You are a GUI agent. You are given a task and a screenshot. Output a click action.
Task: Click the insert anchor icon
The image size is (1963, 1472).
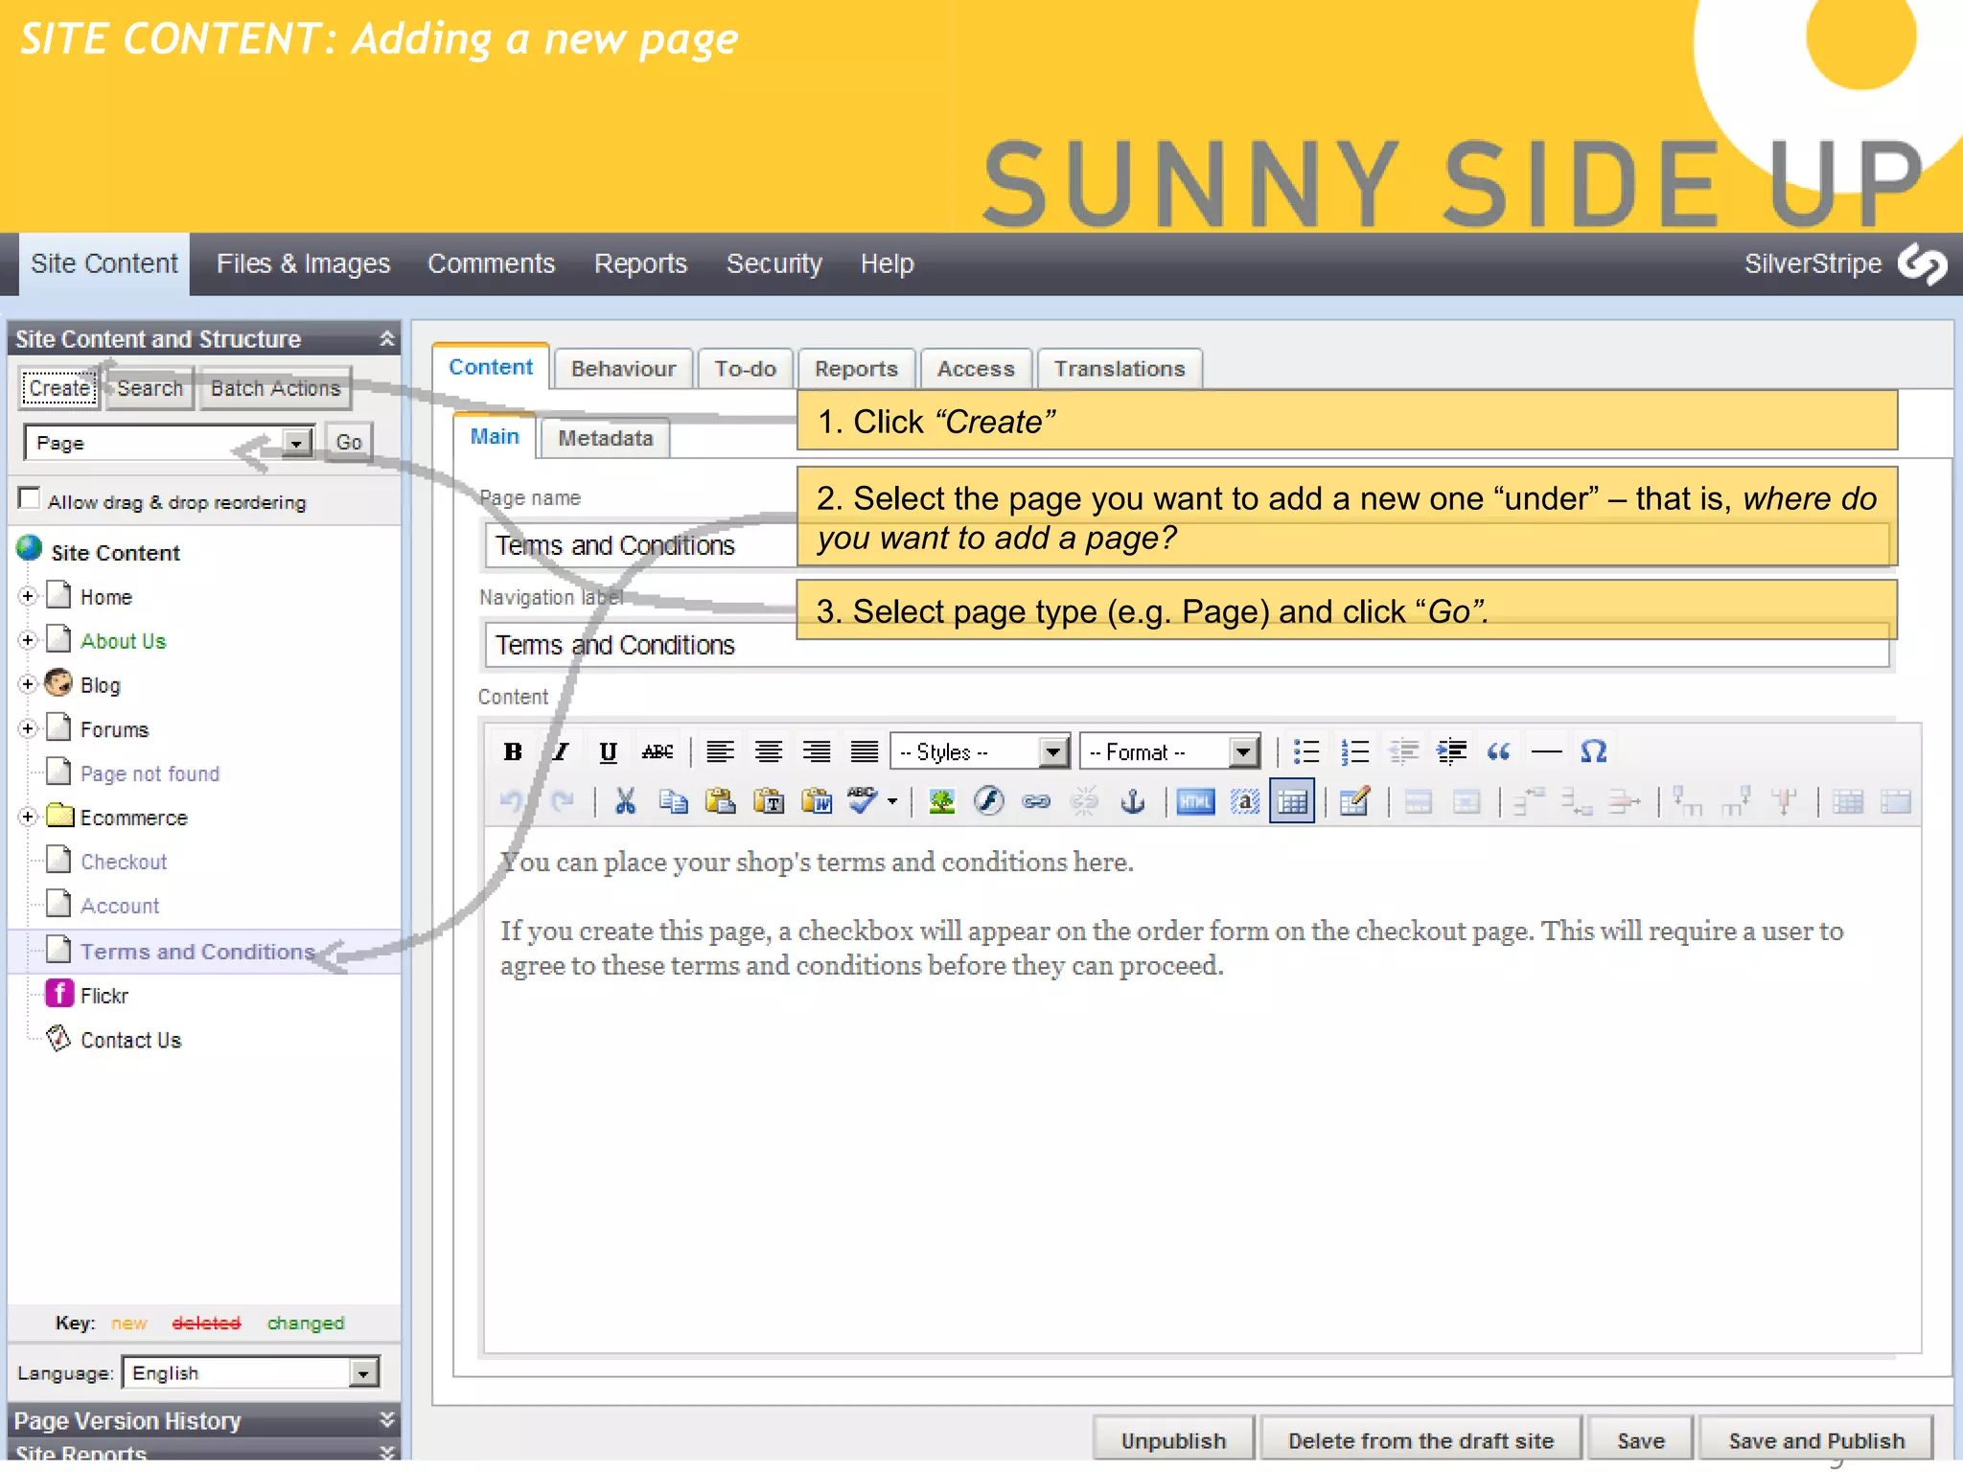click(1132, 802)
